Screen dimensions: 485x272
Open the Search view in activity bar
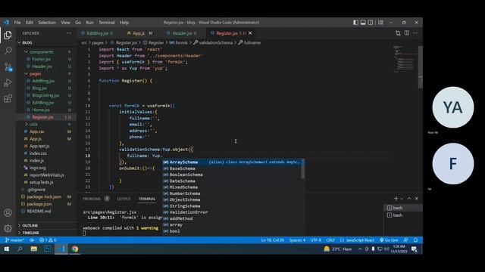8,51
